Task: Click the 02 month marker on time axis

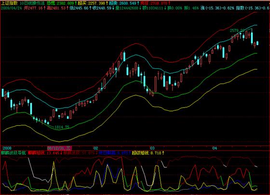Action: (x=96, y=148)
